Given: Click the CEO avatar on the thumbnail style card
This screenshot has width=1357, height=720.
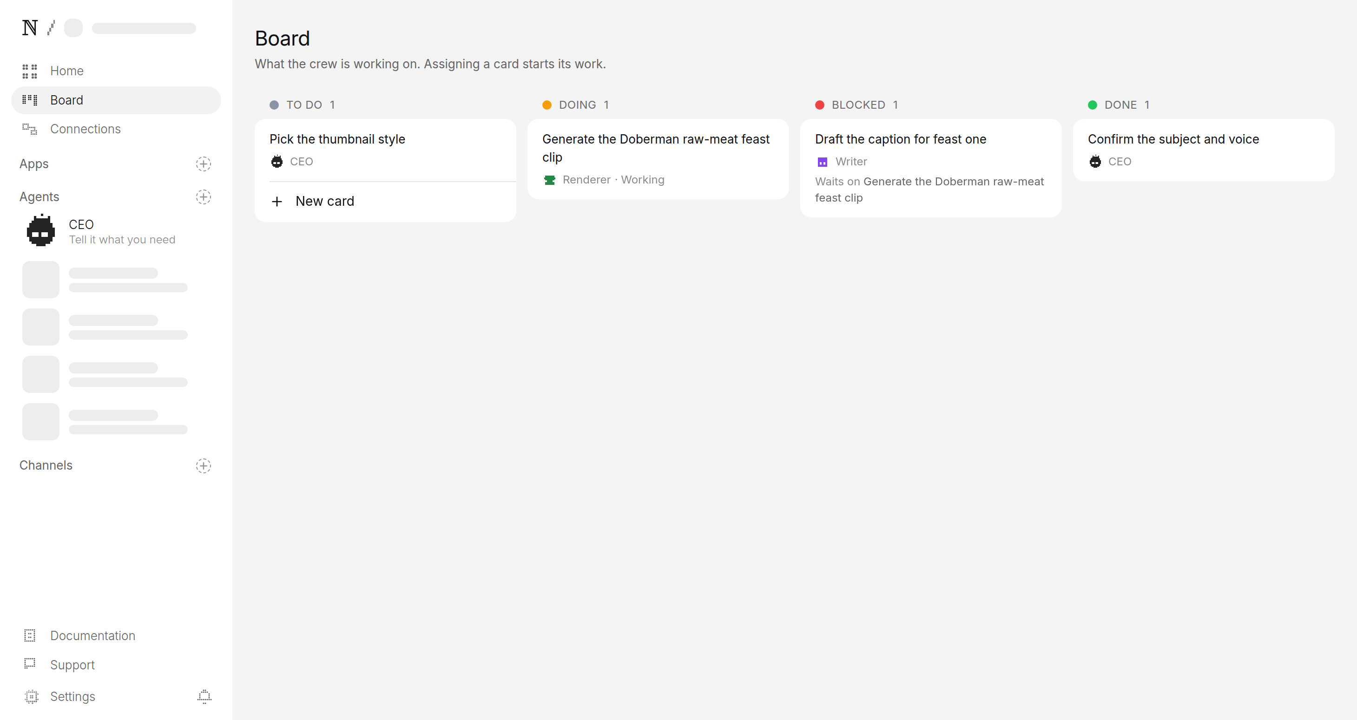Looking at the screenshot, I should (277, 162).
